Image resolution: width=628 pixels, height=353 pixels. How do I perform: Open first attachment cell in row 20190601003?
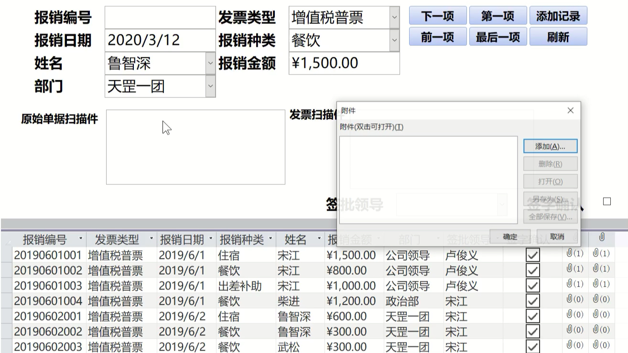pos(575,284)
